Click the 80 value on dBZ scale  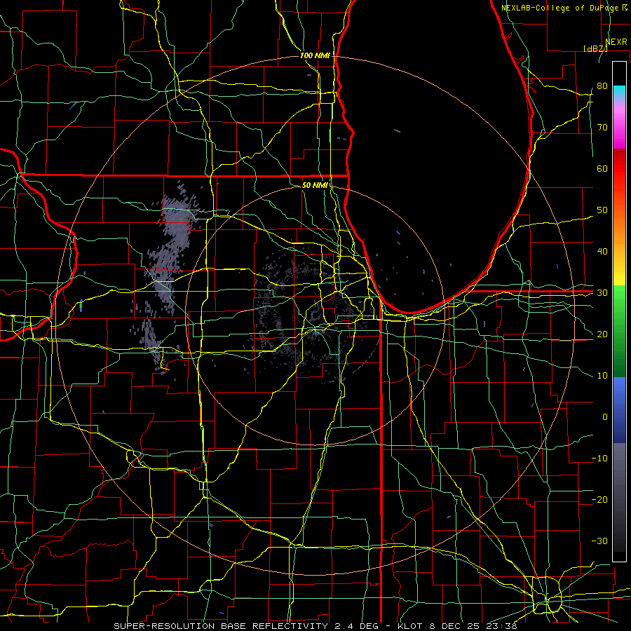click(x=602, y=86)
